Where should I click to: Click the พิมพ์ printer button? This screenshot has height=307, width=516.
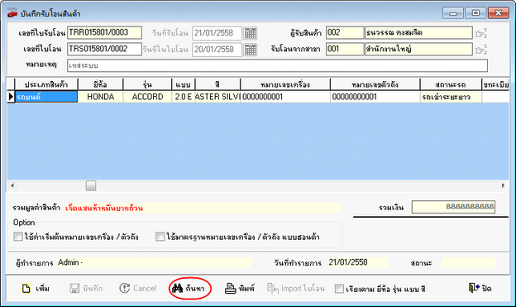[240, 289]
